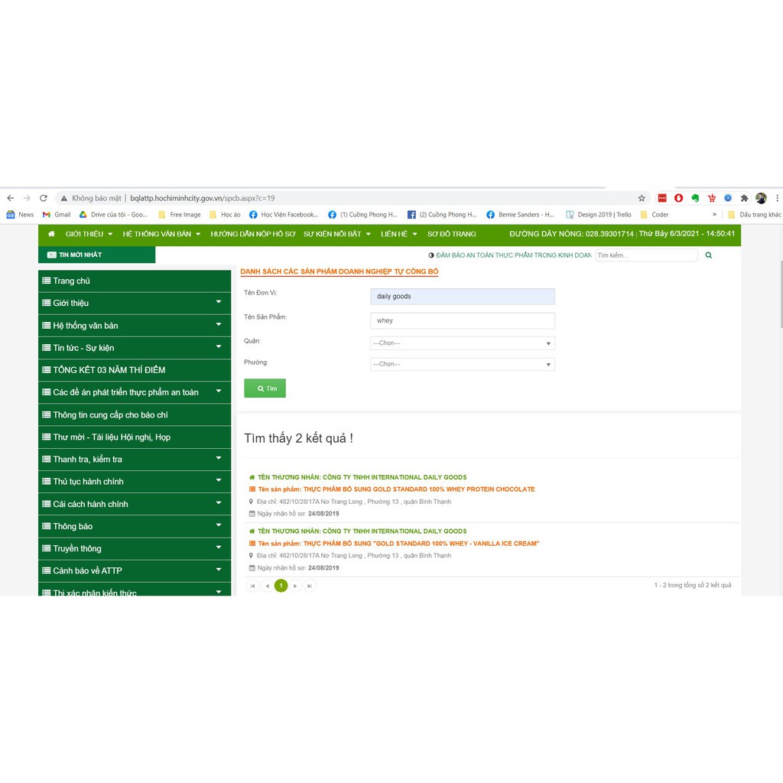Expand the Giới thiệu sidebar item
The image size is (783, 783).
pyautogui.click(x=135, y=303)
